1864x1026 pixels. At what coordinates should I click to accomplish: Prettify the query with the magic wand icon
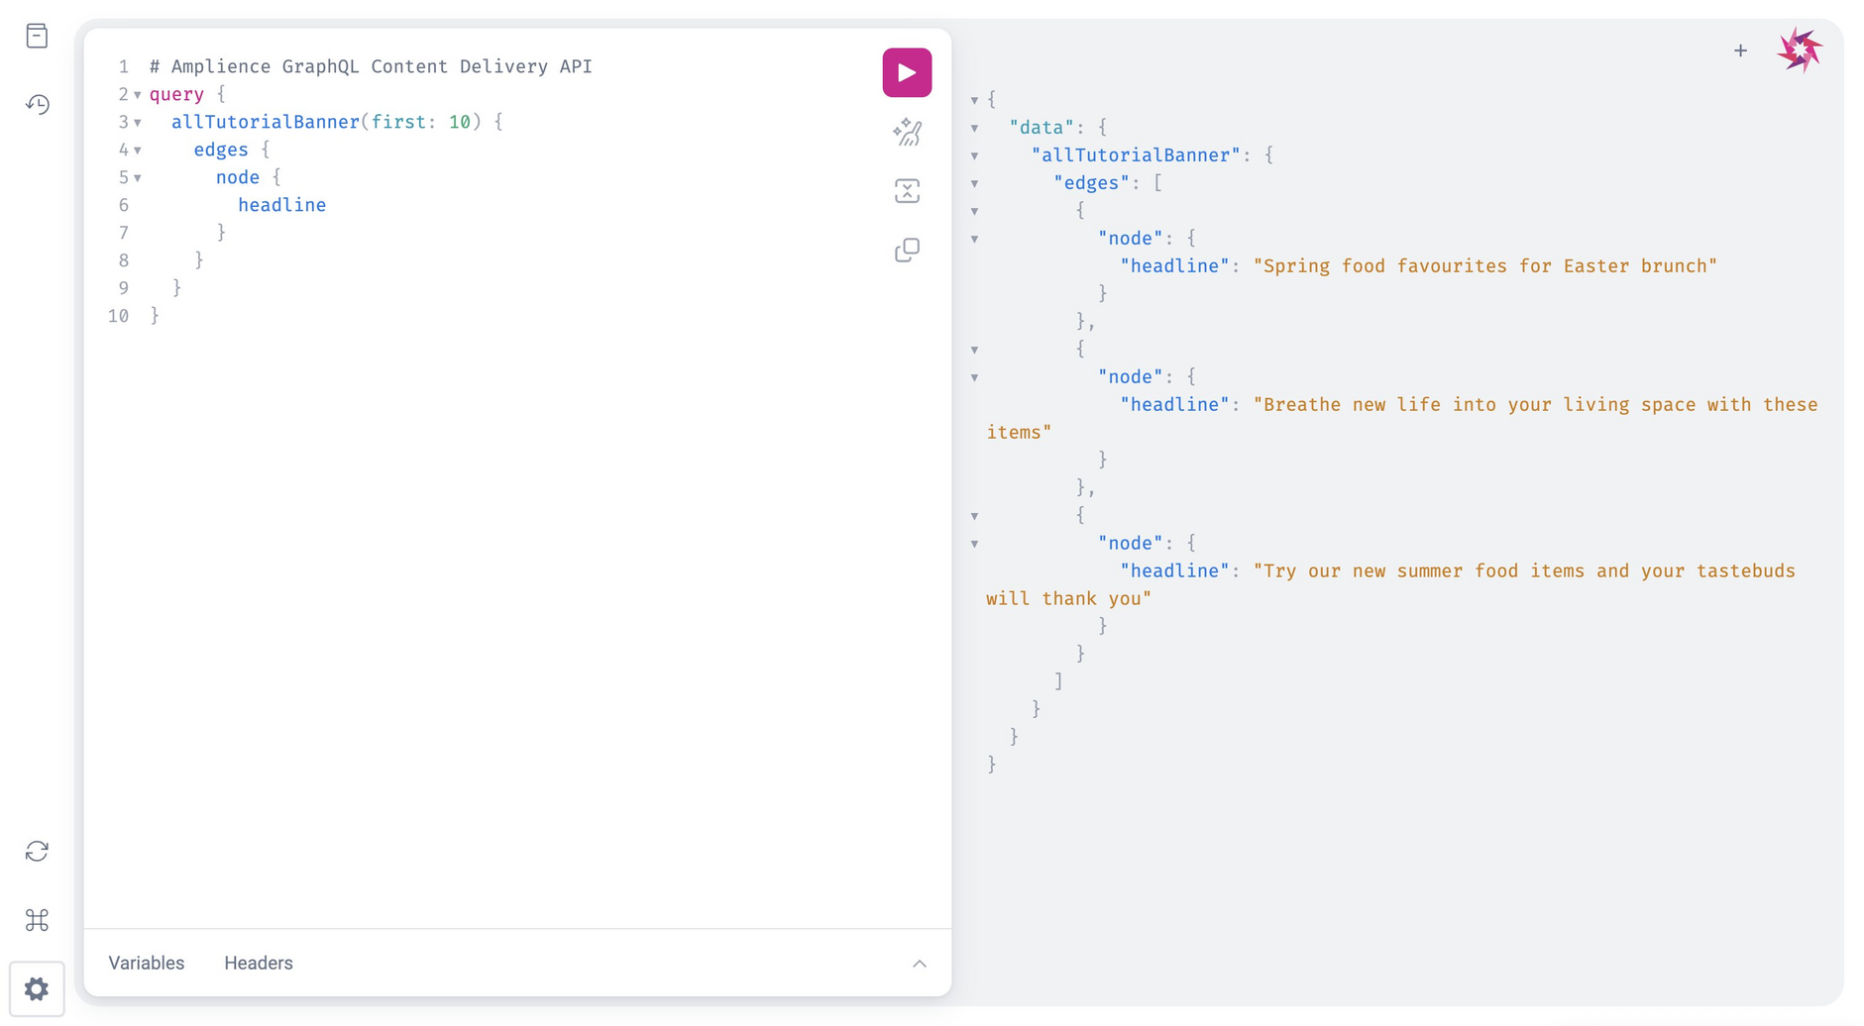tap(907, 132)
